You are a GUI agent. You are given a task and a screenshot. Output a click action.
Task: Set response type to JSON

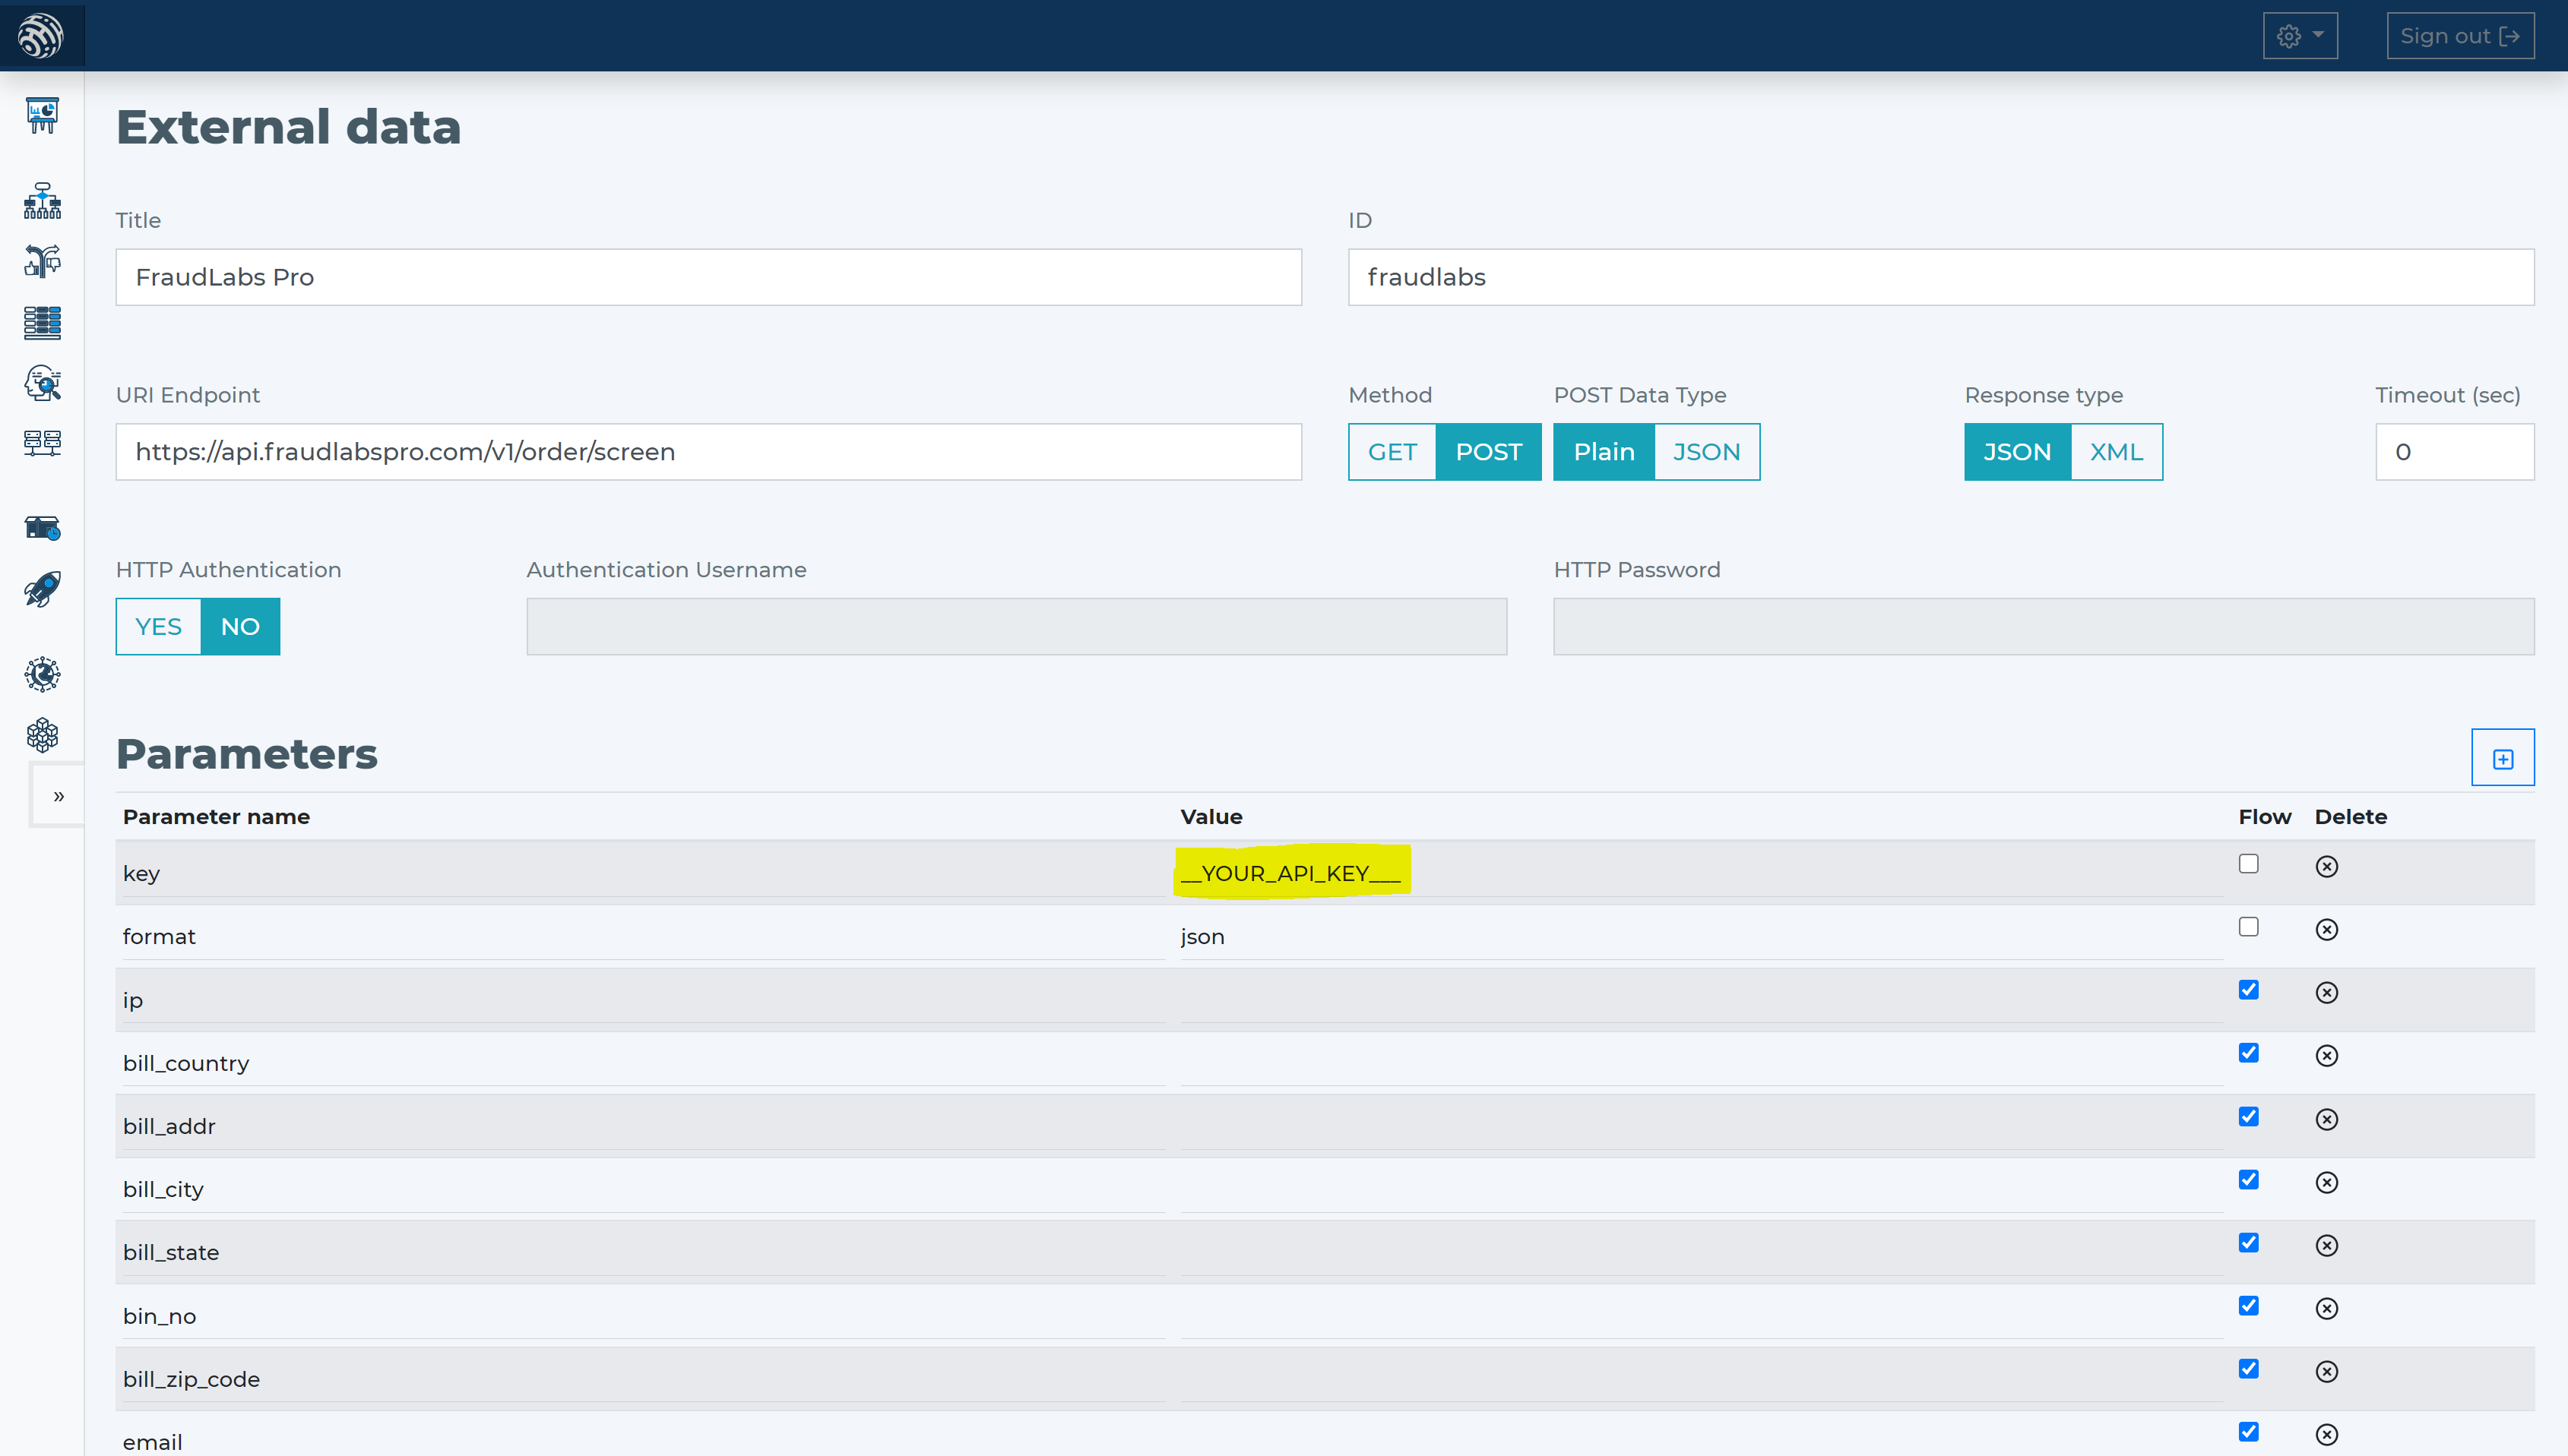point(2017,452)
